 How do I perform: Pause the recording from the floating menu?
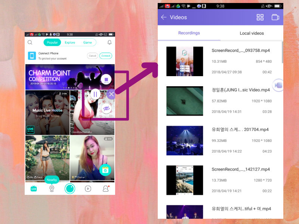(x=95, y=94)
